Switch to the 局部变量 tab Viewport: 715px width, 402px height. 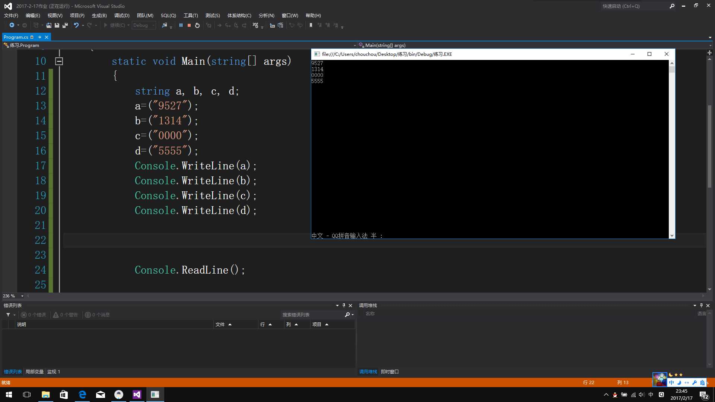[x=34, y=372]
